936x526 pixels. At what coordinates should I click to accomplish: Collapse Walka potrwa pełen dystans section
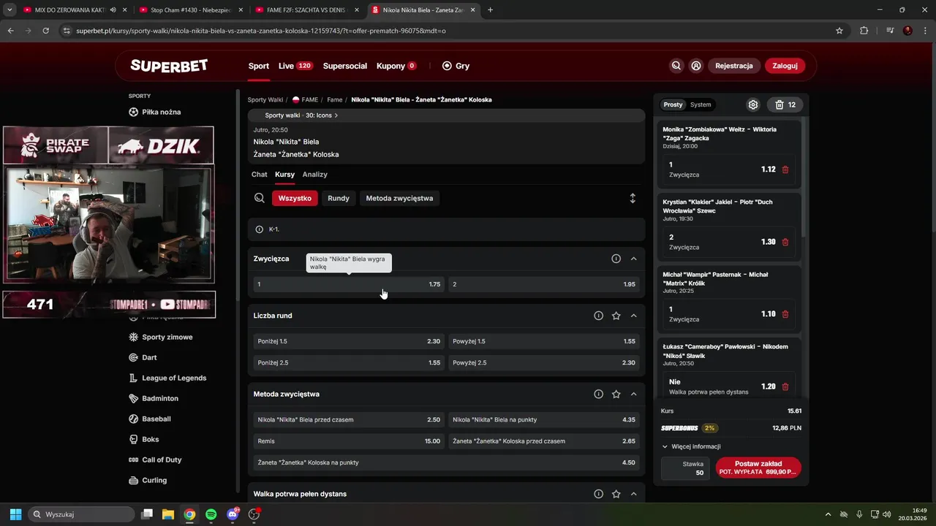(x=633, y=494)
